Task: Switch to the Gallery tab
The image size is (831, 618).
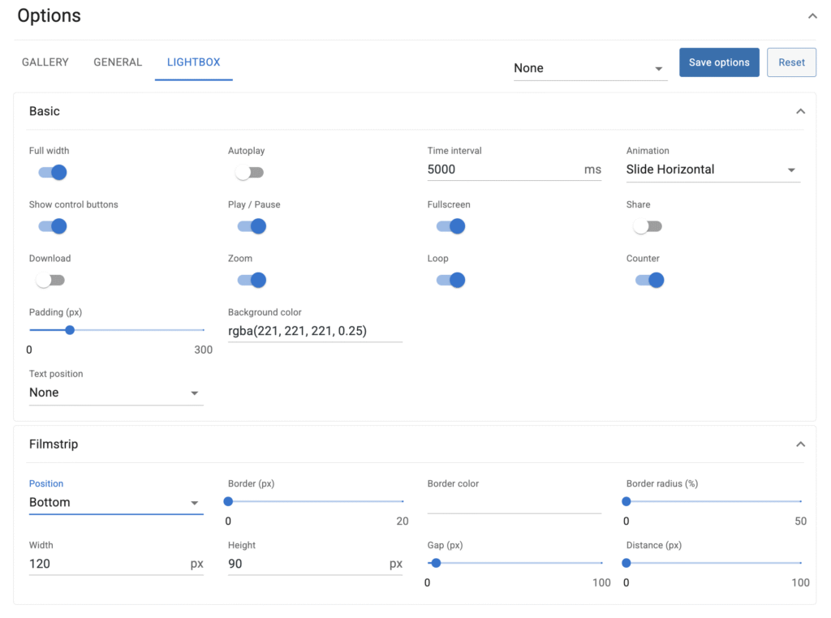Action: pos(45,62)
